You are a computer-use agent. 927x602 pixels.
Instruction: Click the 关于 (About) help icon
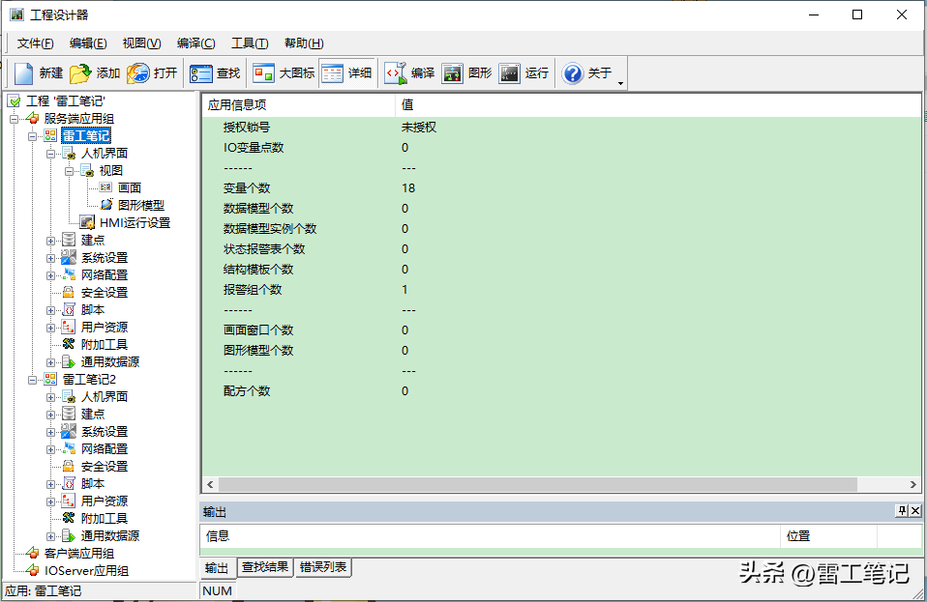tap(573, 73)
